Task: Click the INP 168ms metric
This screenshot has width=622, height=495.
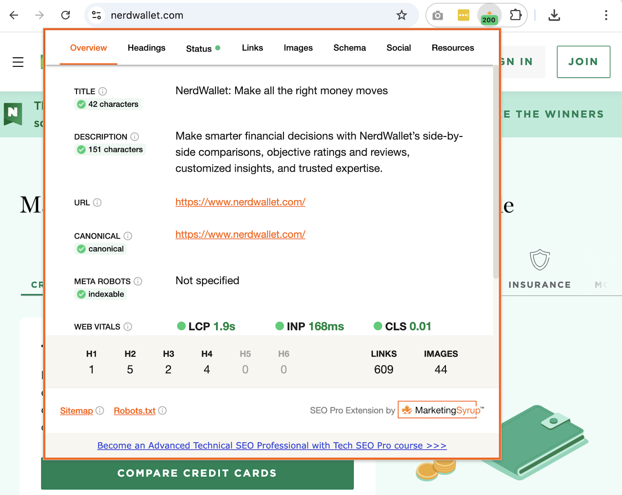Action: pyautogui.click(x=309, y=326)
